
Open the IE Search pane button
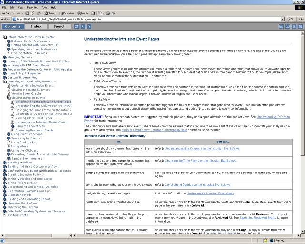(50, 13)
